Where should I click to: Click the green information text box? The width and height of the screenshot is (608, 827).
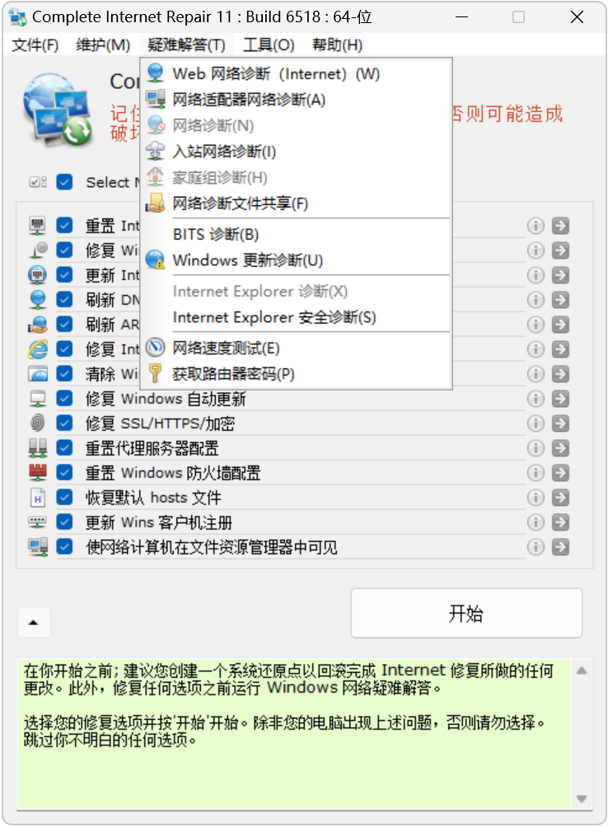click(x=294, y=734)
